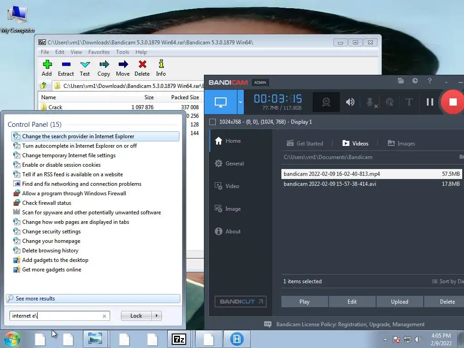Open the Edit menu in 7-Zip
This screenshot has width=464, height=348.
(60, 52)
